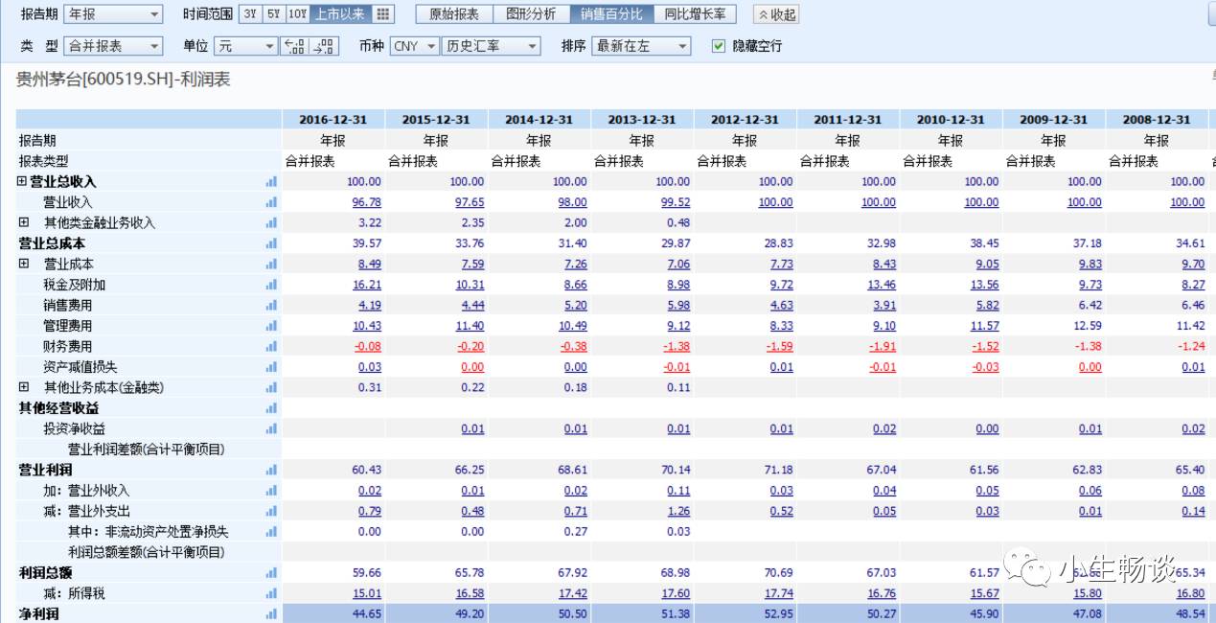Open chart icon for 减:所得税 row
The height and width of the screenshot is (623, 1216).
point(271,593)
